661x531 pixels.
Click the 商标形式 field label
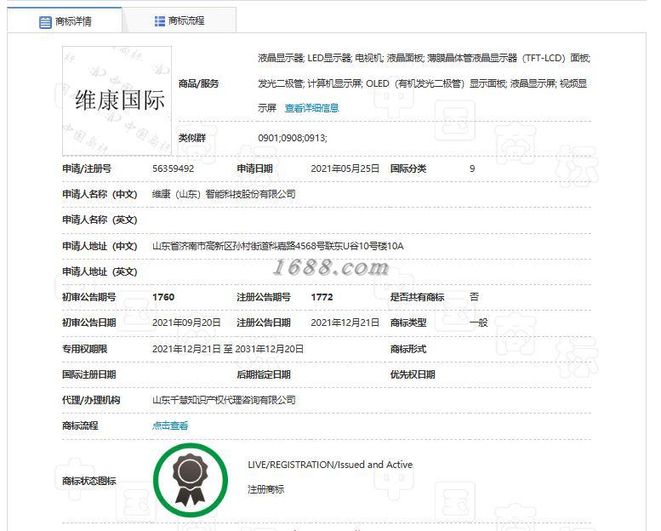[x=408, y=349]
